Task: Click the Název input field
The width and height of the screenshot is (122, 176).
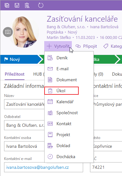Action: pos(24,104)
